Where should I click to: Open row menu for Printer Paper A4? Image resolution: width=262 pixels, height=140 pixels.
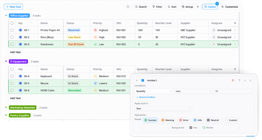tap(235, 30)
